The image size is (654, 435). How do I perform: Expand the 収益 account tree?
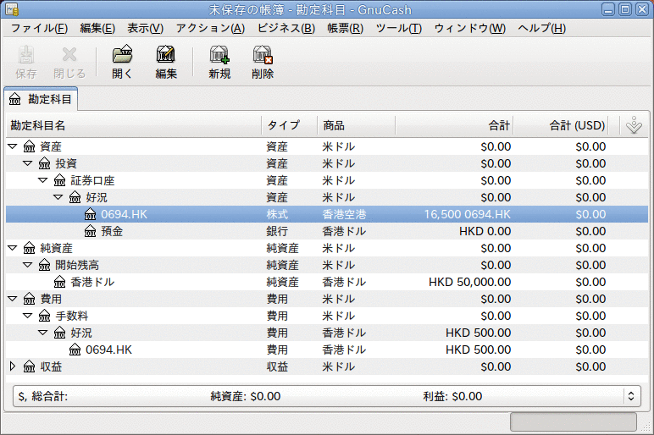click(x=13, y=366)
